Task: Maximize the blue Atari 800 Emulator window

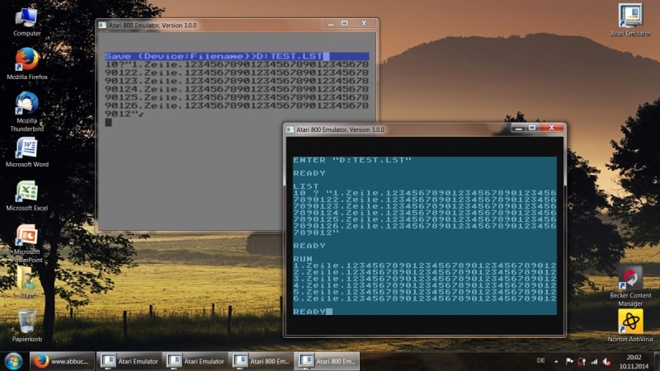Action: tap(532, 128)
